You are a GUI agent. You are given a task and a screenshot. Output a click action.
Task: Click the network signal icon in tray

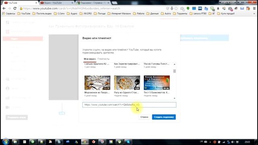(x=224, y=142)
